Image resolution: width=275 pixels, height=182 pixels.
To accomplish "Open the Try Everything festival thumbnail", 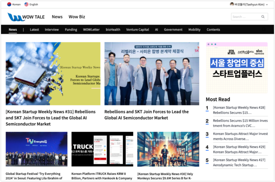I will pos(36,149).
